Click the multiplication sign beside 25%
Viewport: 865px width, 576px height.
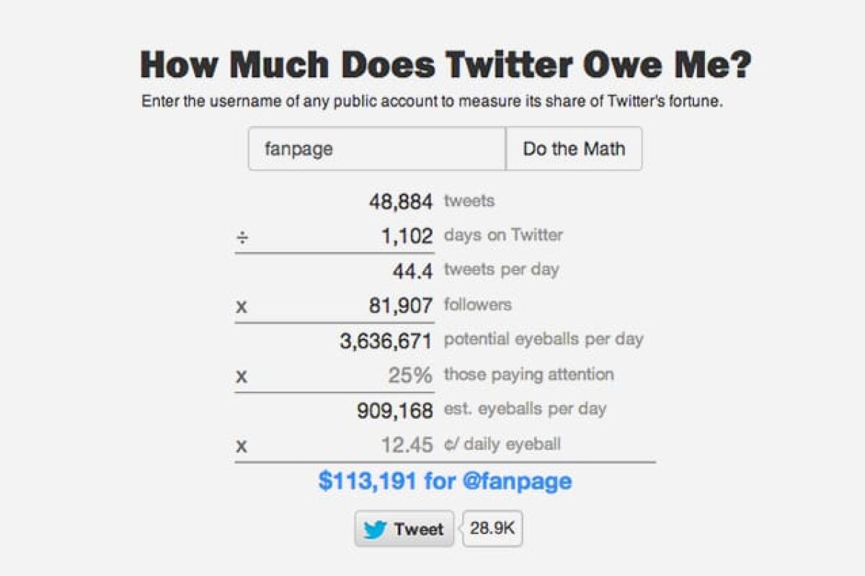[x=240, y=373]
